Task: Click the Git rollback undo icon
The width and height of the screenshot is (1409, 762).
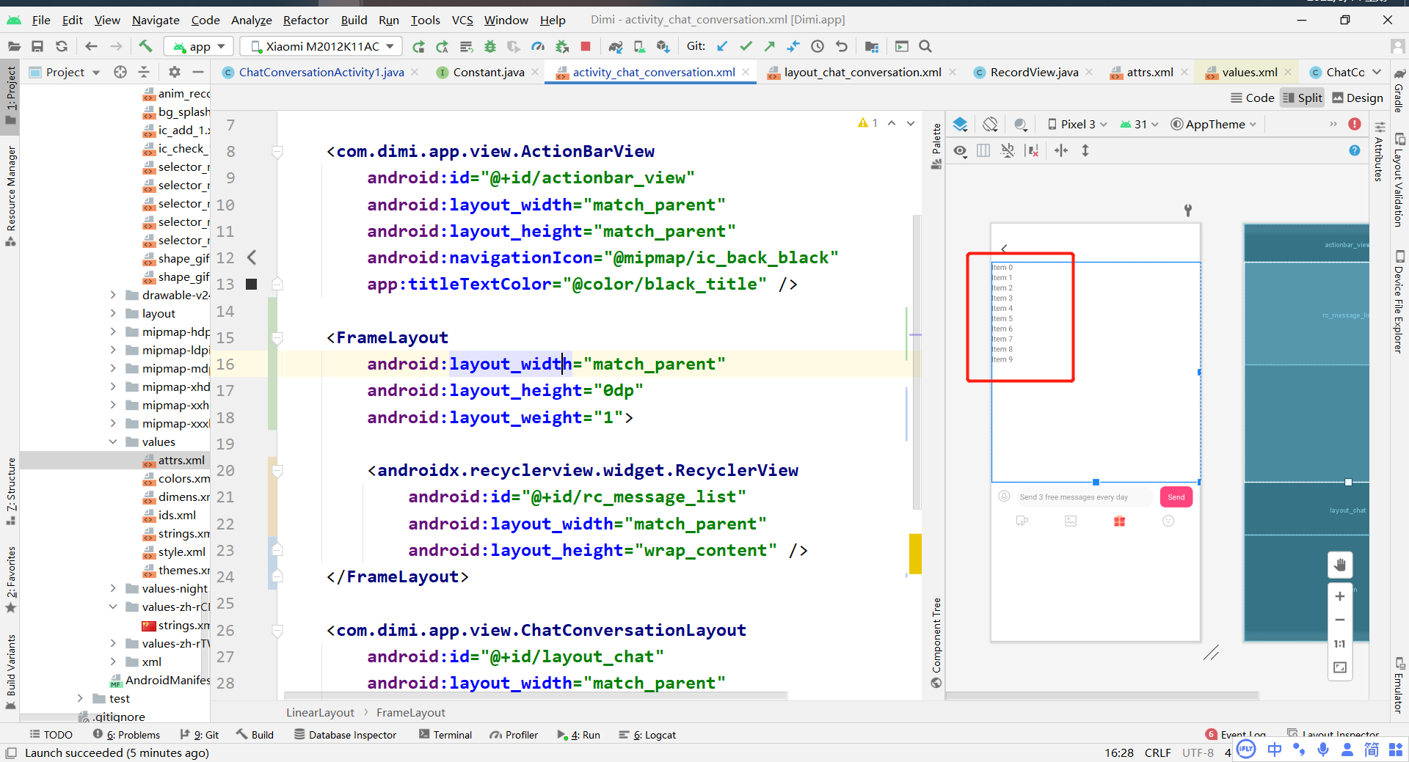Action: 841,46
